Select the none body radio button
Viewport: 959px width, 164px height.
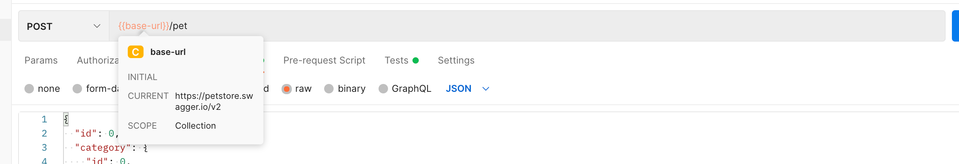(29, 89)
